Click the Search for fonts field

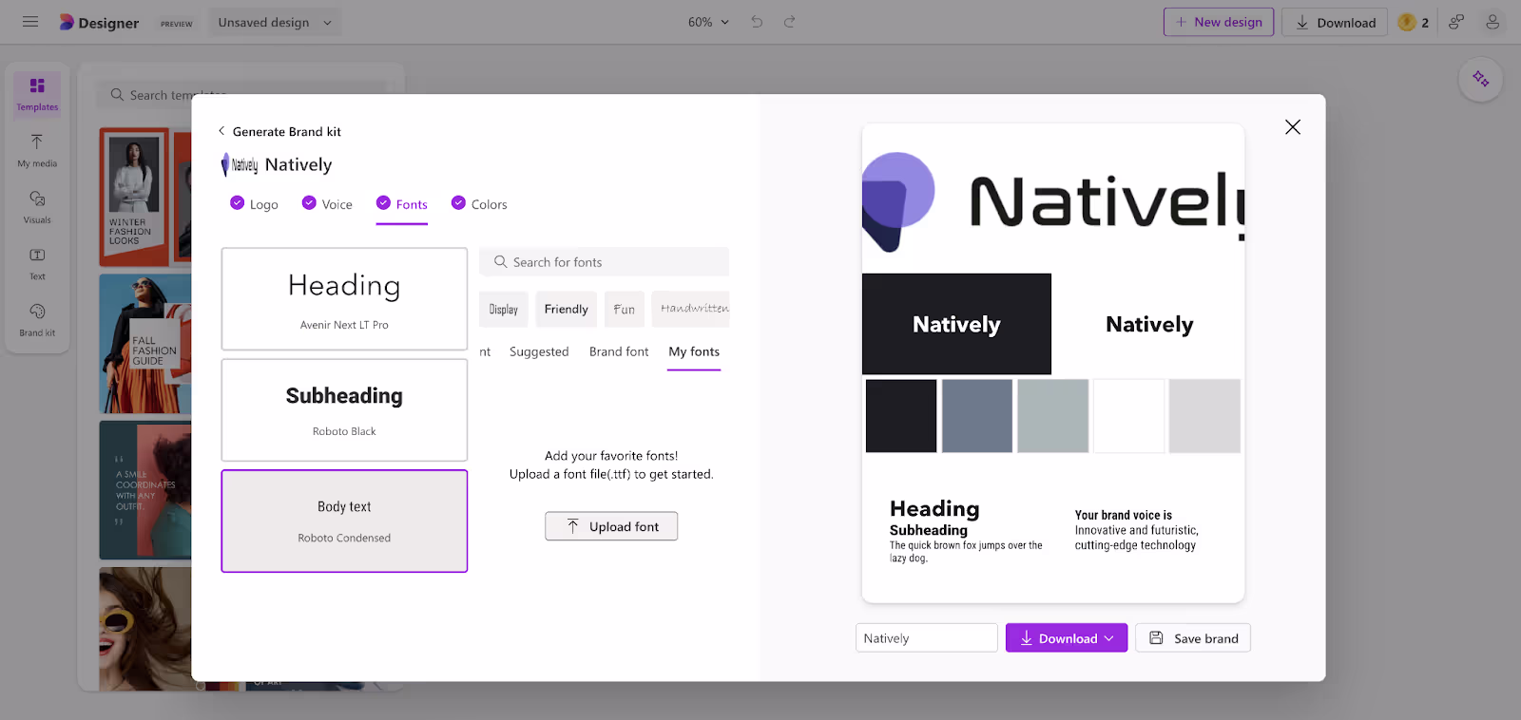point(605,261)
